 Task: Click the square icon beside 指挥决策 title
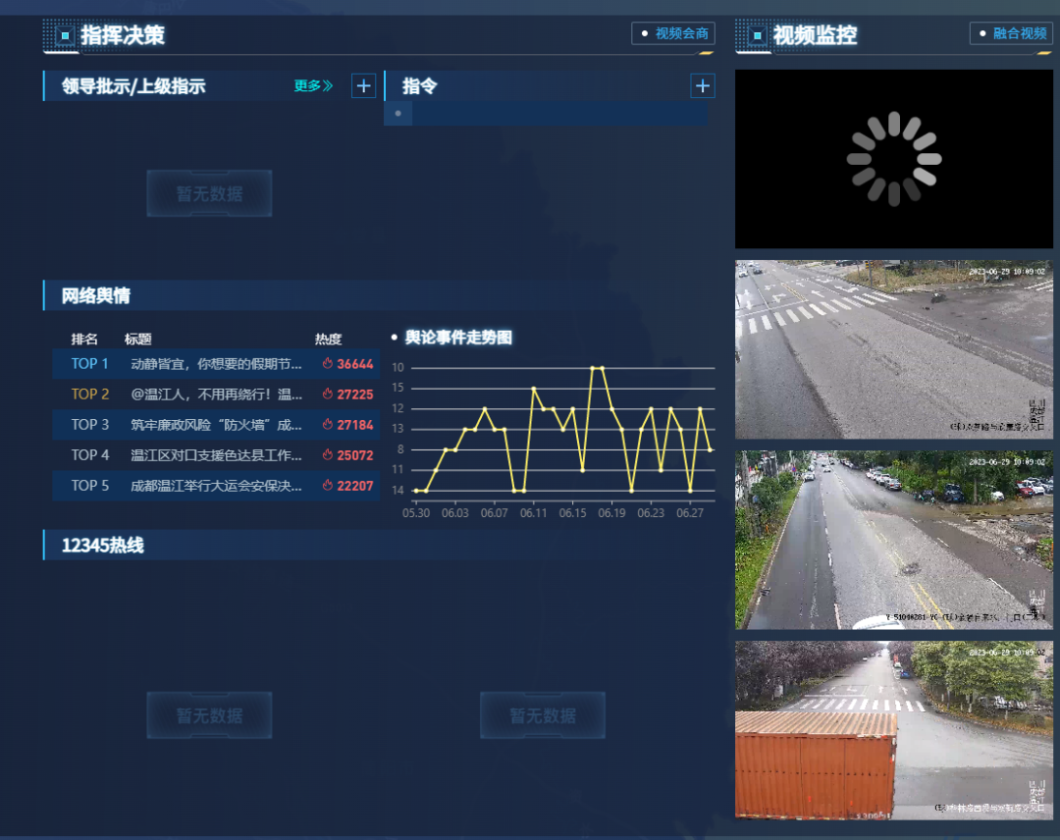tap(66, 36)
